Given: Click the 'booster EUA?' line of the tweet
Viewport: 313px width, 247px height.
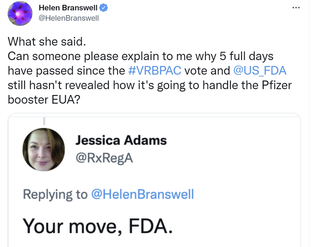Looking at the screenshot, I should tap(44, 99).
